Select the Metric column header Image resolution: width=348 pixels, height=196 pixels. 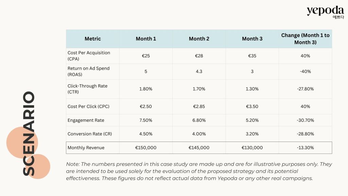(92, 39)
